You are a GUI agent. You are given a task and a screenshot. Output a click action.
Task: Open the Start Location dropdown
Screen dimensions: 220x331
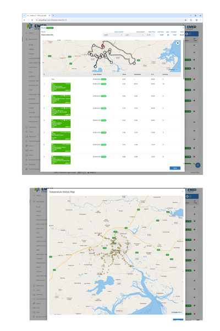113,35
